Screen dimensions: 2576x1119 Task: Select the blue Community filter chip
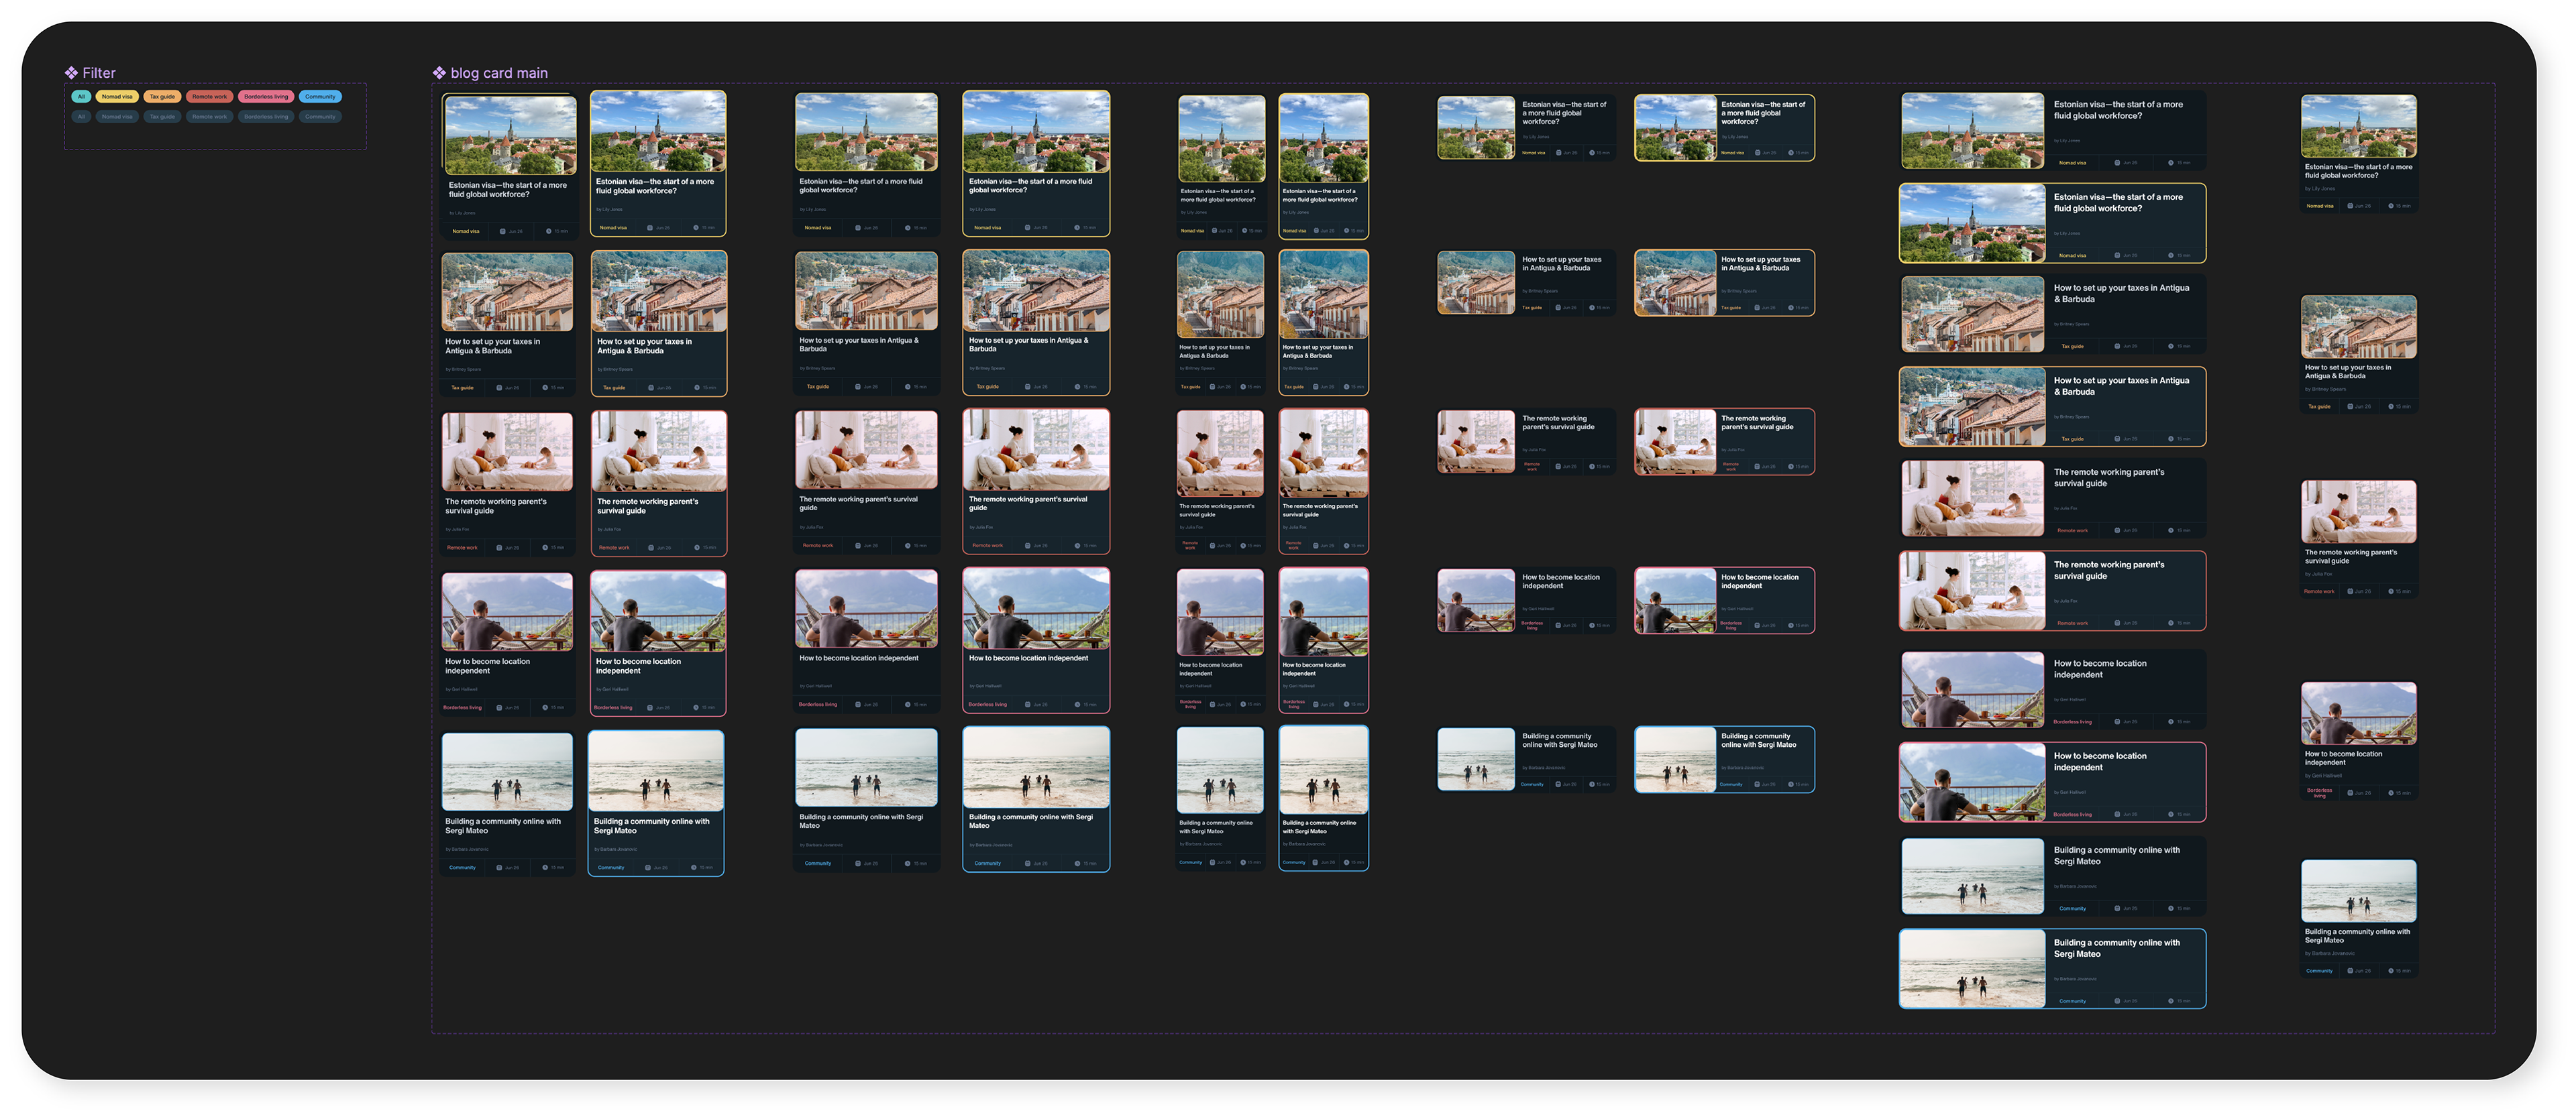[x=320, y=97]
